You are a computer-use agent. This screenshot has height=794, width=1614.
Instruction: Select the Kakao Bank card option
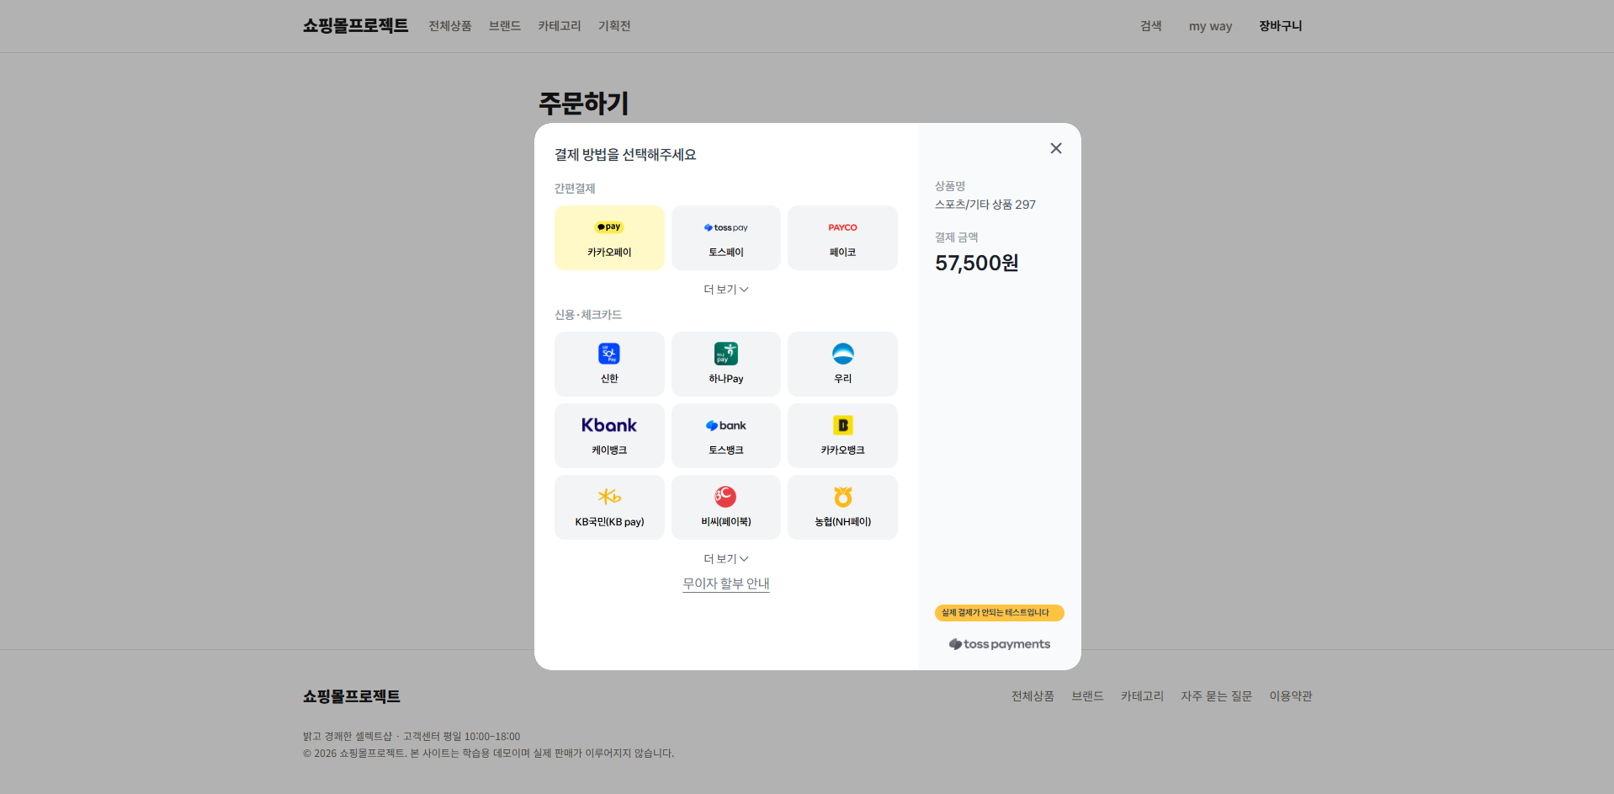[x=842, y=435]
